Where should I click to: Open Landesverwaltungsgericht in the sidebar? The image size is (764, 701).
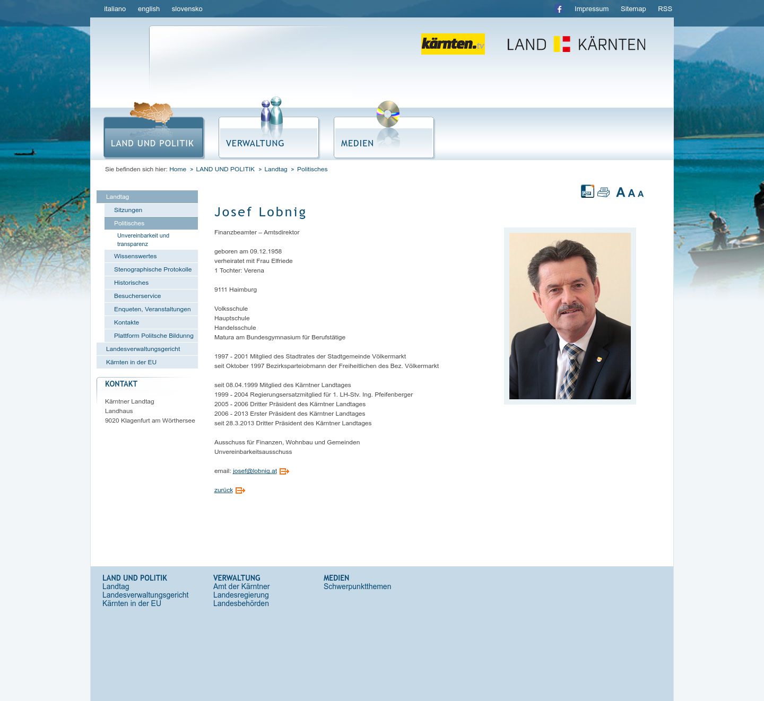pyautogui.click(x=147, y=349)
